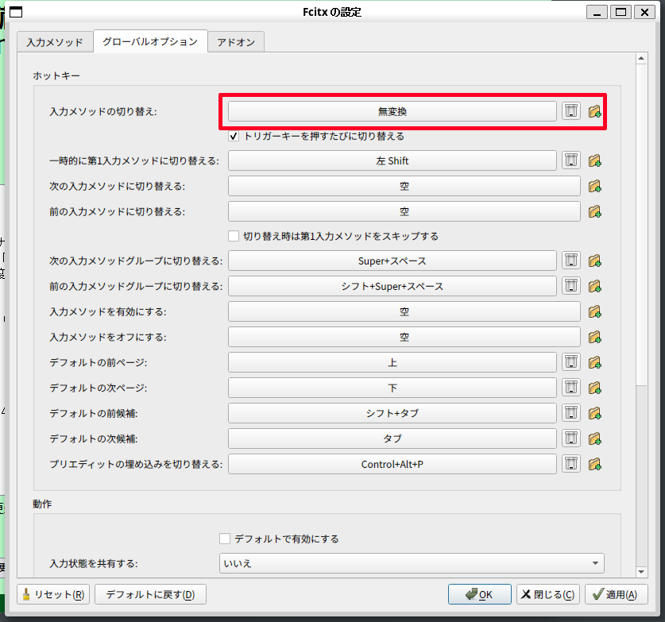Click the 空 button for 入力メソッドを有効にする

coord(404,311)
